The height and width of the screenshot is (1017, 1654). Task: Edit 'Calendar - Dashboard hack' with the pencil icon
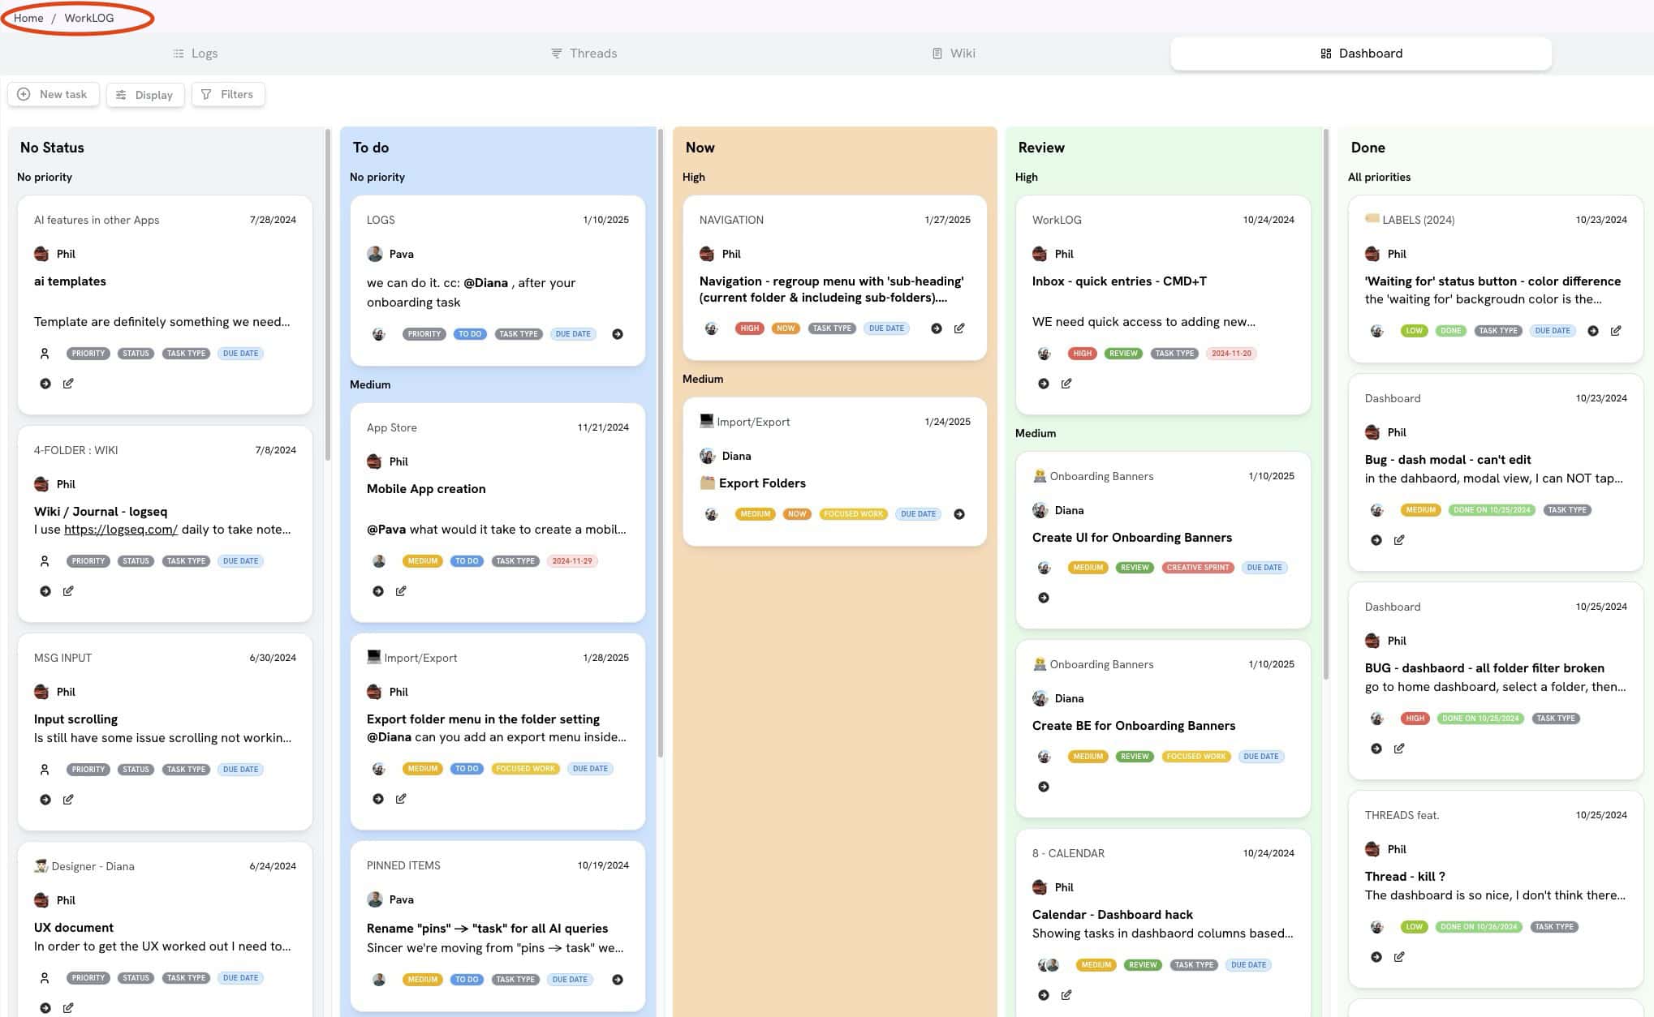click(1066, 994)
